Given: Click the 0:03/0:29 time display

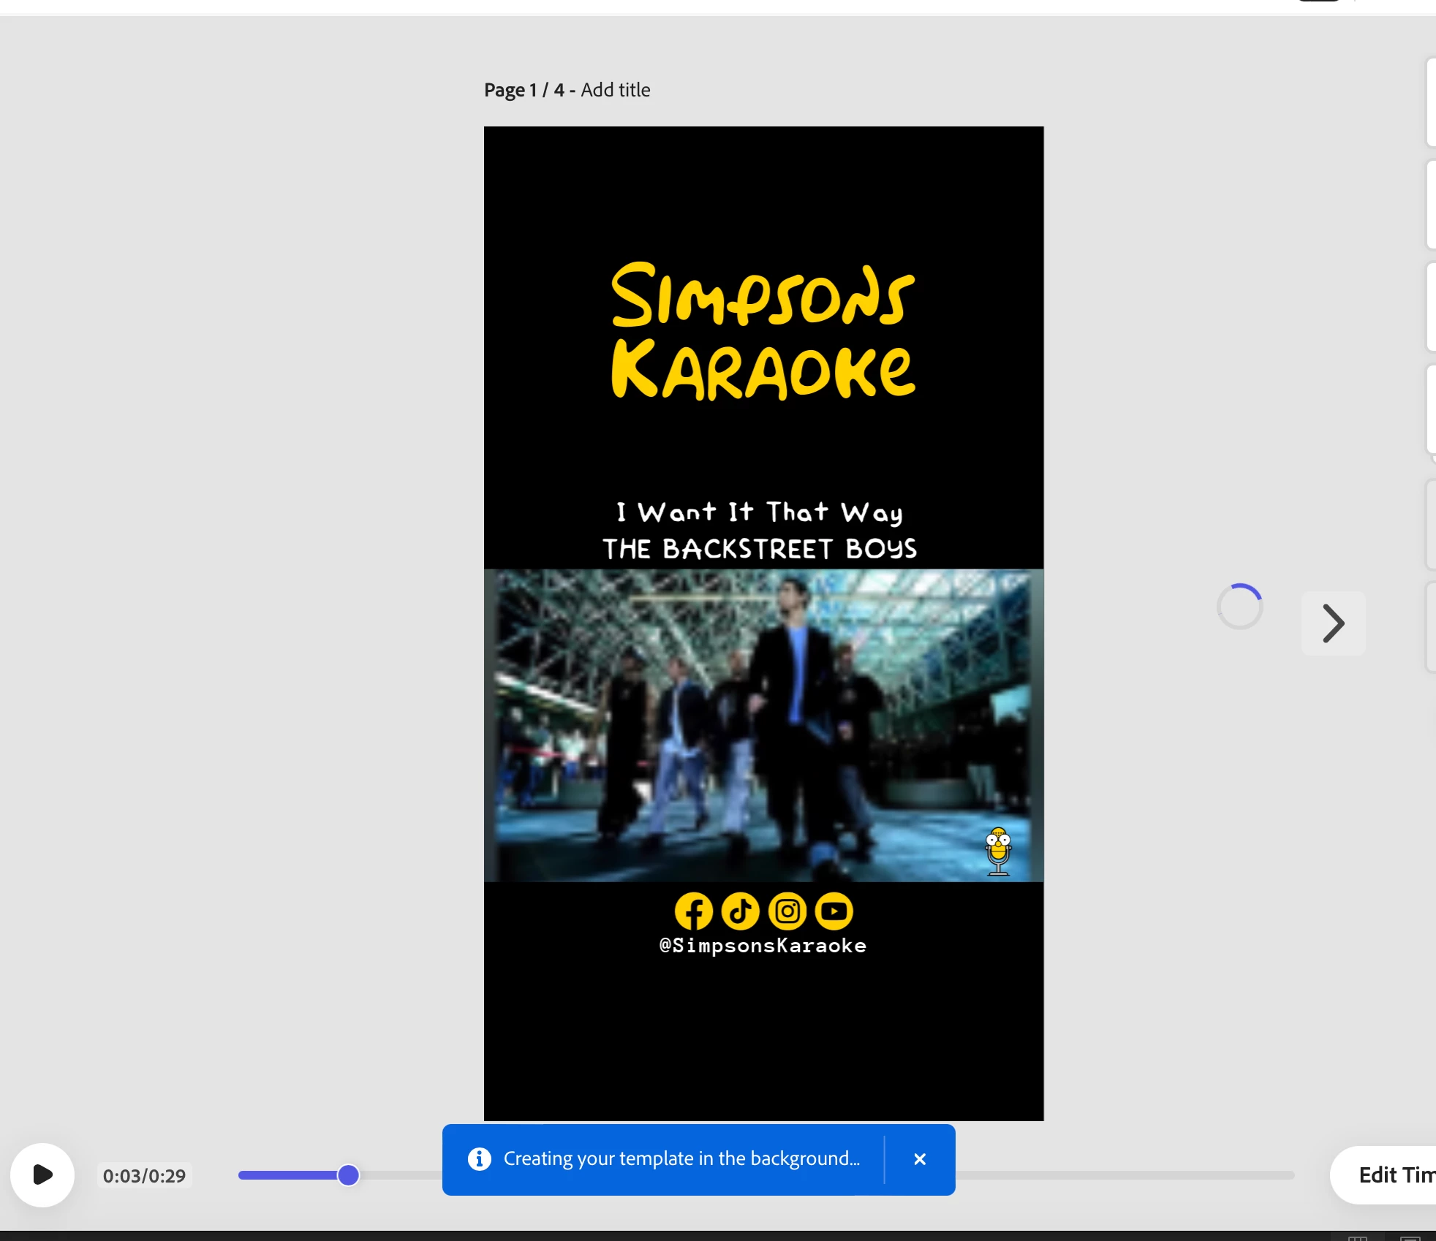Looking at the screenshot, I should pos(144,1176).
